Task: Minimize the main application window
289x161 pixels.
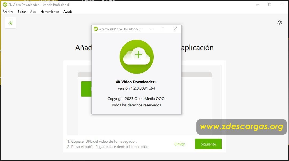Action: coord(258,5)
